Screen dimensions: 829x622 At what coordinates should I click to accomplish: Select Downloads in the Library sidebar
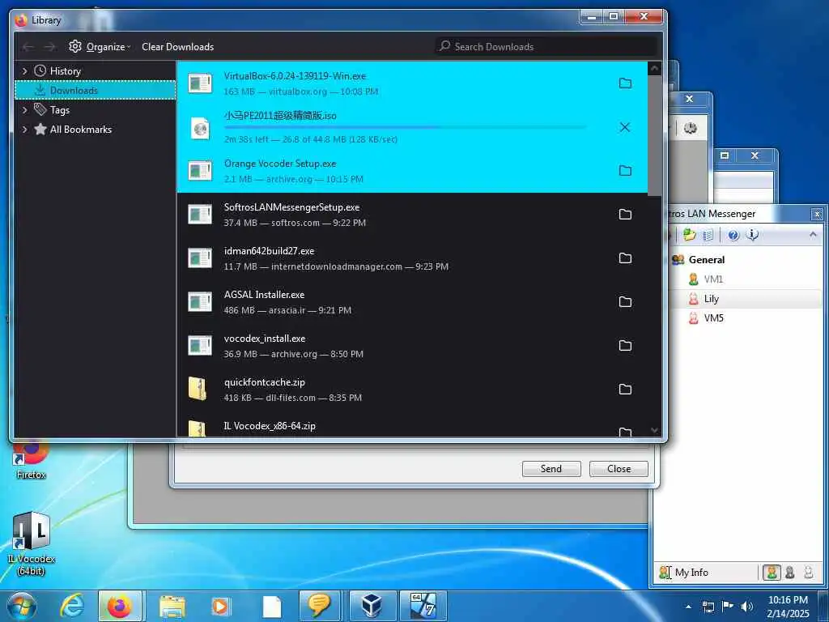point(96,91)
